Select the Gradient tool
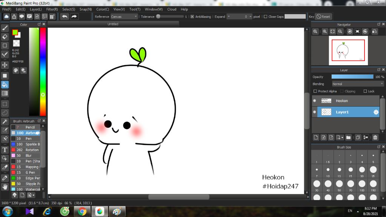The width and height of the screenshot is (386, 217). (5, 93)
